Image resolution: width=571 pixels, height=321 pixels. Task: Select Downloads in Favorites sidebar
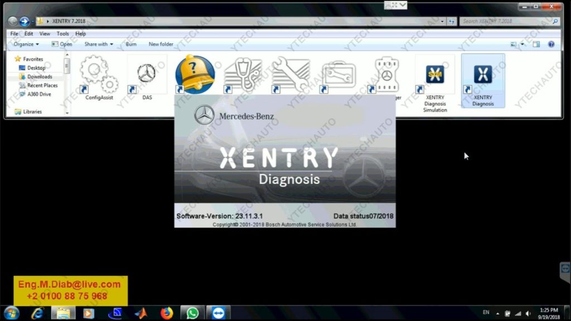[40, 76]
